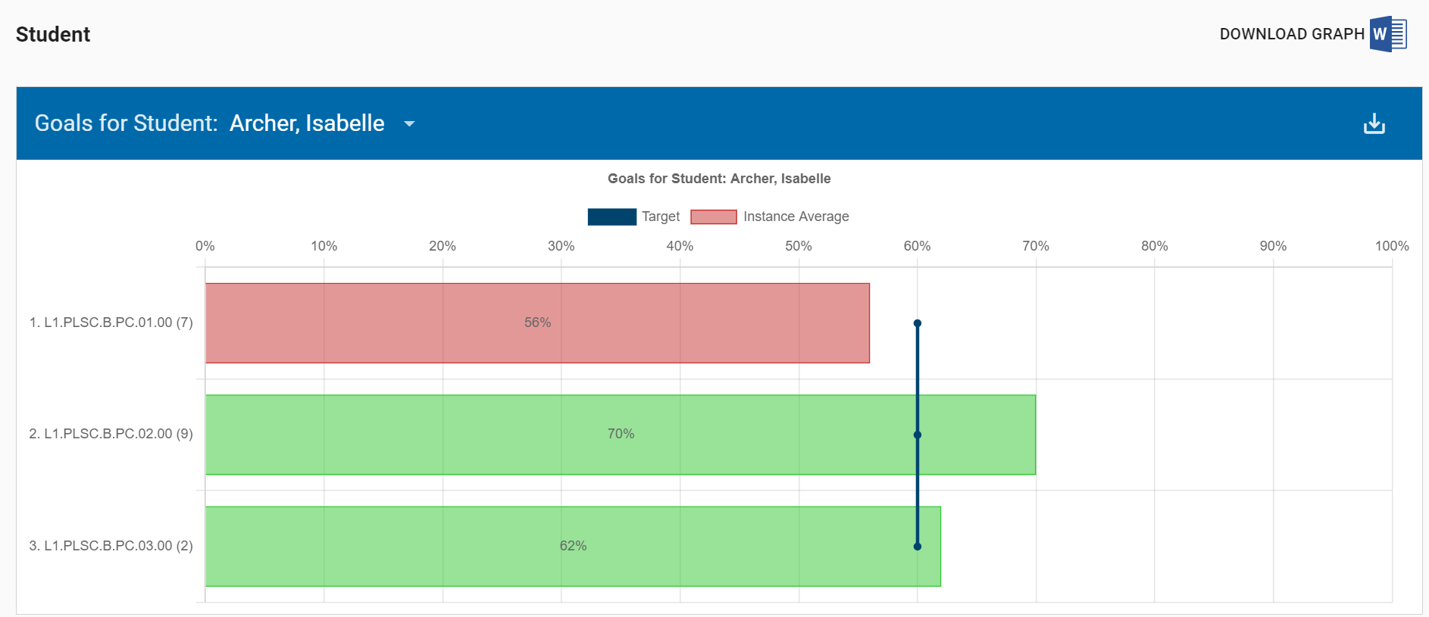Toggle the dark blue Target legend swatch
The height and width of the screenshot is (617, 1429).
pos(611,217)
